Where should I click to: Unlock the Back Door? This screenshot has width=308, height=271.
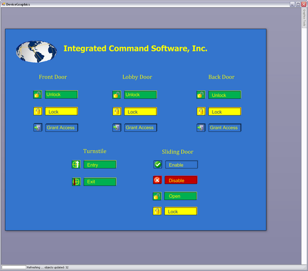[225, 95]
